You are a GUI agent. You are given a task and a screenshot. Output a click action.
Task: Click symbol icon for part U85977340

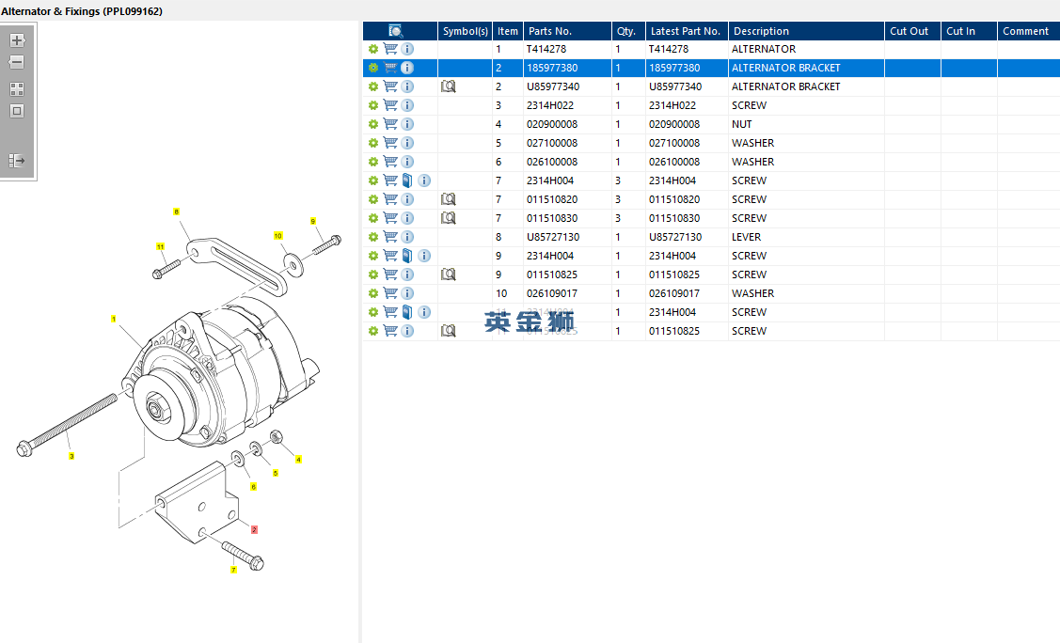click(449, 86)
